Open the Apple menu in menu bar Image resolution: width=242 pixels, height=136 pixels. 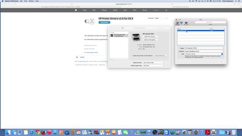[3, 1]
